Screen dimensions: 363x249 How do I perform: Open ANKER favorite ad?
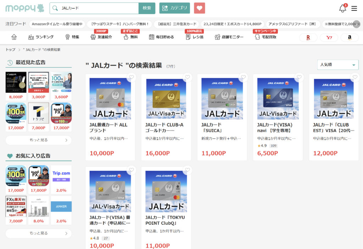[x=61, y=206]
